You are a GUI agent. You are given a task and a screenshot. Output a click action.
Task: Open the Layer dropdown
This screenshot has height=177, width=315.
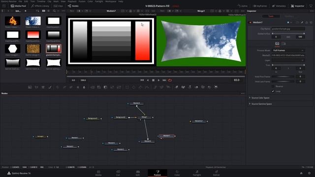(288, 60)
